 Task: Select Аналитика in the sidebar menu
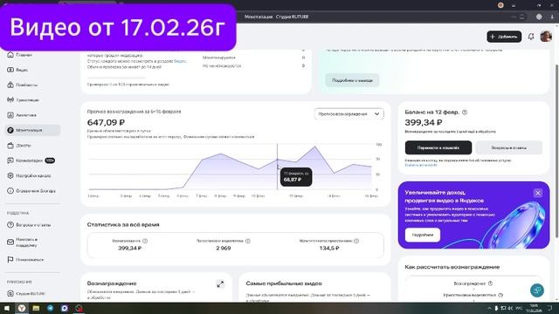click(x=26, y=115)
